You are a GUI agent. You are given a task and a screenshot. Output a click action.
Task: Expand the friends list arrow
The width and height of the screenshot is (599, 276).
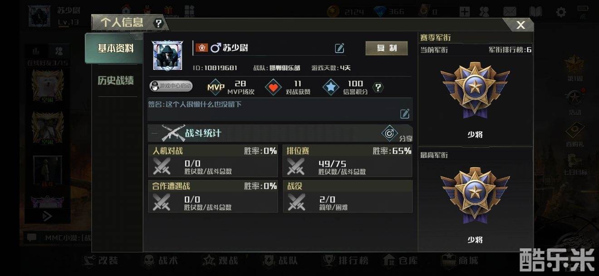(47, 216)
